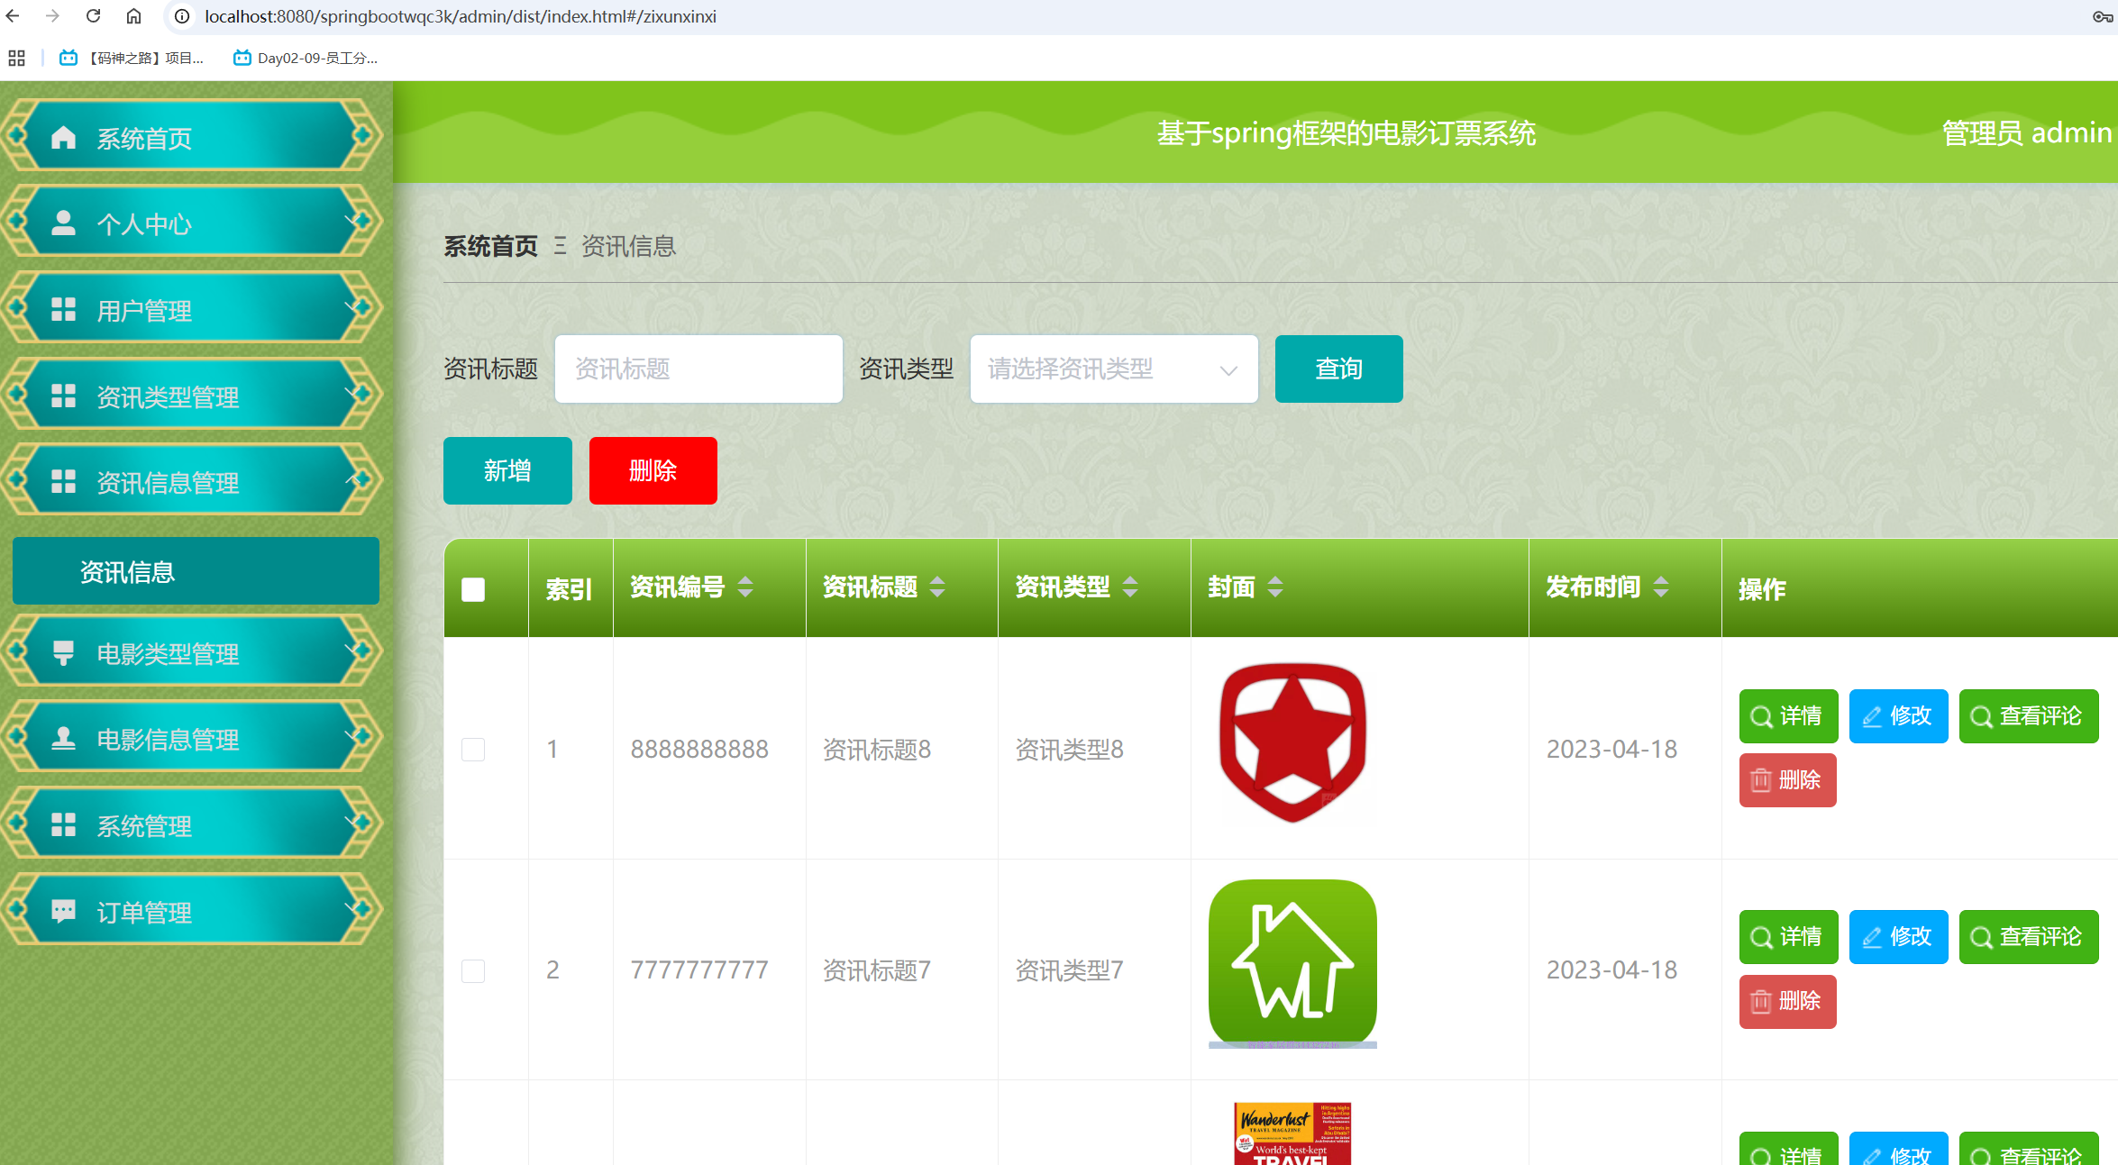This screenshot has width=2118, height=1165.
Task: Collapse the 资讯信息管理 chevron arrow
Action: (354, 479)
